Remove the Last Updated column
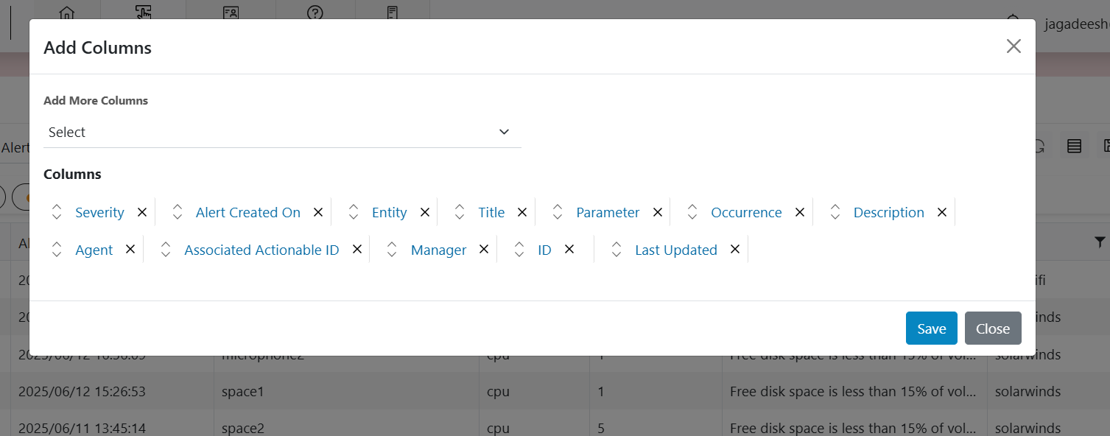1110x436 pixels. pyautogui.click(x=735, y=250)
